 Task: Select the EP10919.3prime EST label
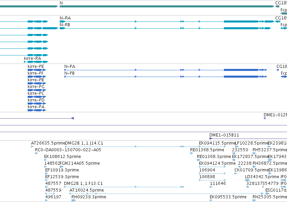(x=62, y=170)
